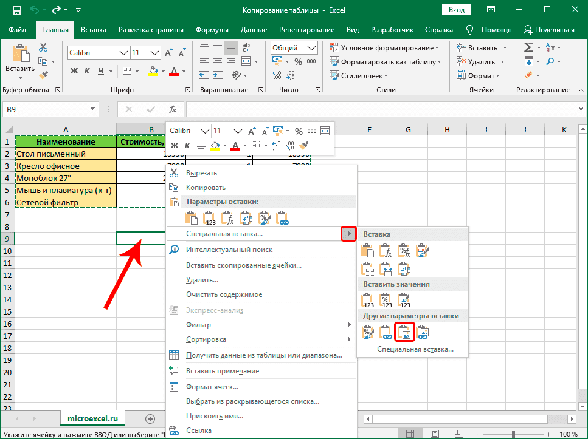Screen dimensions: 588x439
Task: Toggle italic (К) formatting
Action: [x=188, y=146]
